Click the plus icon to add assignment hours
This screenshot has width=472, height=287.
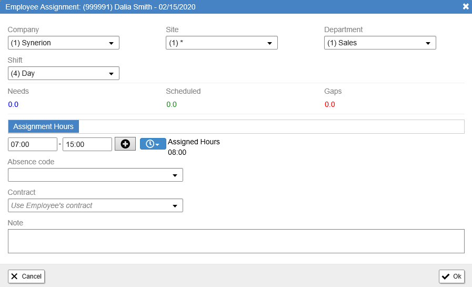[125, 144]
